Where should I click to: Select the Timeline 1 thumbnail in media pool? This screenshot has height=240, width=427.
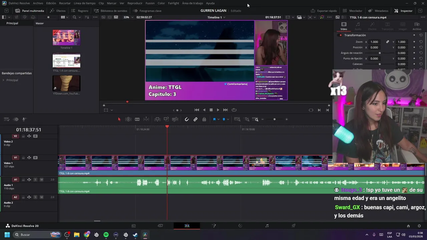point(66,38)
